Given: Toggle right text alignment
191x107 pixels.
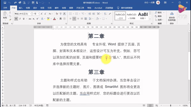Looking at the screenshot, I should click(78, 19).
